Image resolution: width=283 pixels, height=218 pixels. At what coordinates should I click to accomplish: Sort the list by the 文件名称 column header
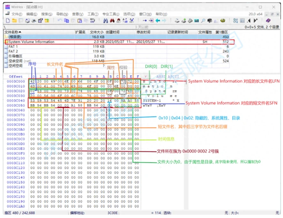click(x=12, y=32)
